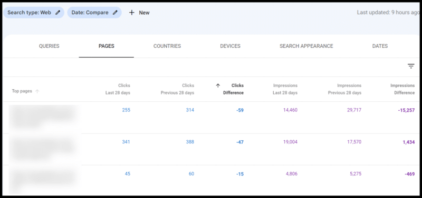Click the Last updated: 9 hours ago text
Screen dimensions: 422x198
(x=388, y=12)
